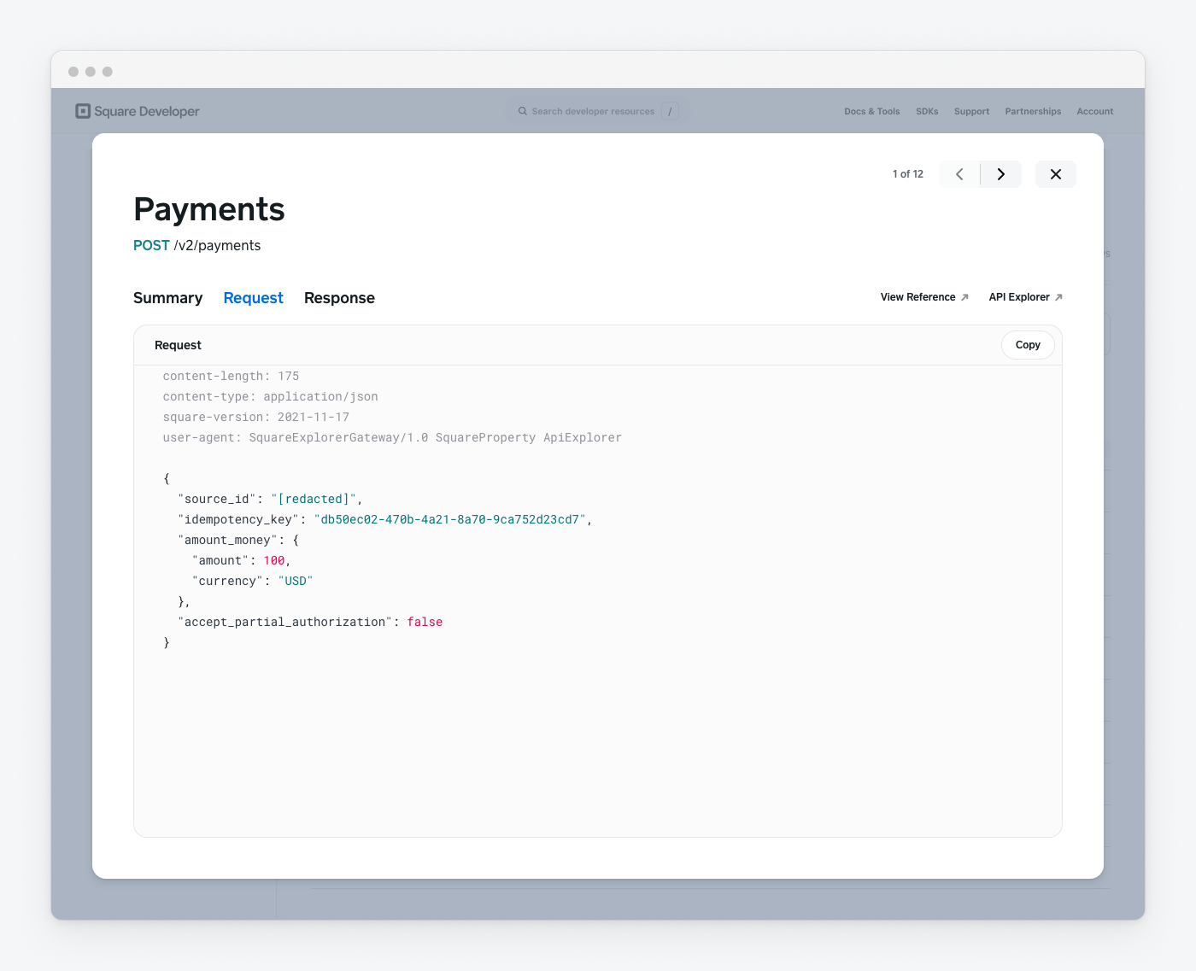Viewport: 1196px width, 971px height.
Task: Open the Support menu item
Action: (971, 111)
